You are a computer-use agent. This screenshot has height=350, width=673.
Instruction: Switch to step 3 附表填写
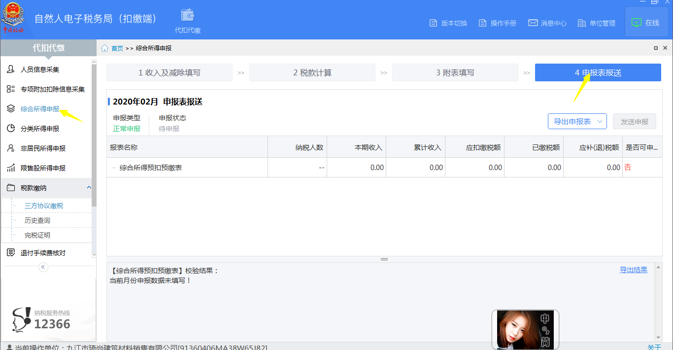455,72
